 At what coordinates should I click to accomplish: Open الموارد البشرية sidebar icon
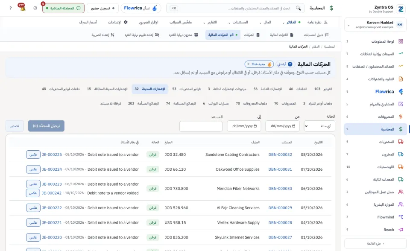point(401,204)
